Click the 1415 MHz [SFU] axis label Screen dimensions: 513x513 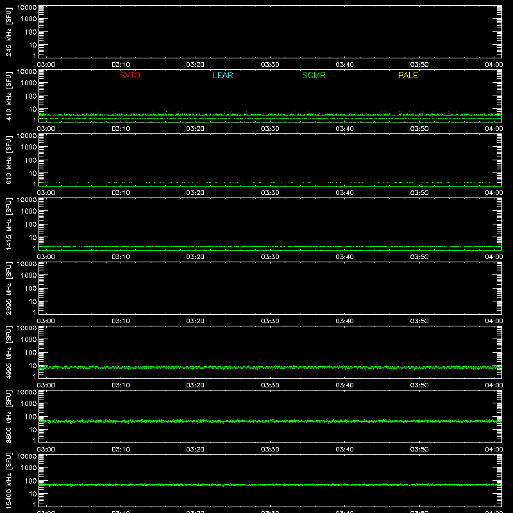click(x=8, y=224)
